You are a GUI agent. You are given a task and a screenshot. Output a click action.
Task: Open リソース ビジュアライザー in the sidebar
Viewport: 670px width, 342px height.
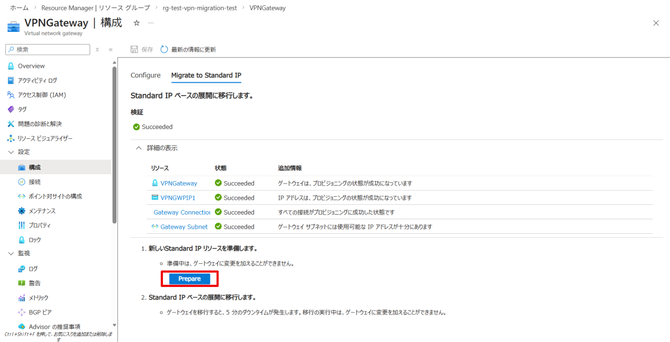45,138
